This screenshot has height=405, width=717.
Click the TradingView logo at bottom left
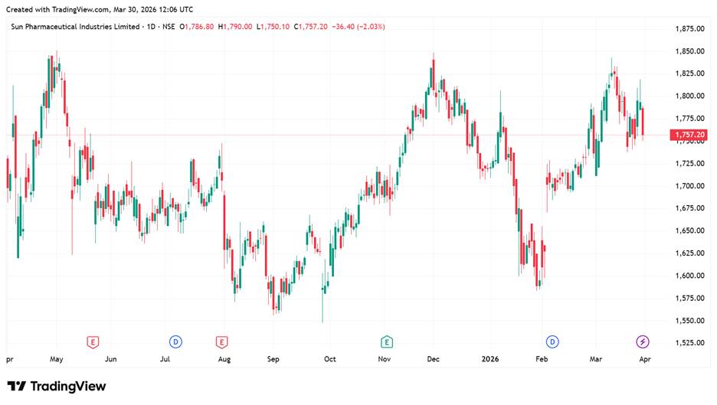(57, 387)
